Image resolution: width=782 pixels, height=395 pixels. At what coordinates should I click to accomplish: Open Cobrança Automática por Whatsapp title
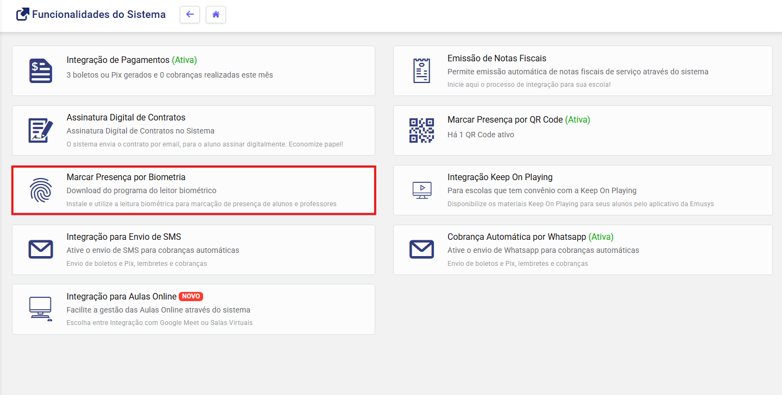516,237
